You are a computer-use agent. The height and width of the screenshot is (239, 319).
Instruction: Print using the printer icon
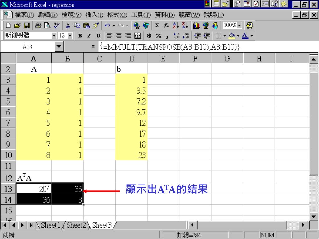[x=38, y=26]
